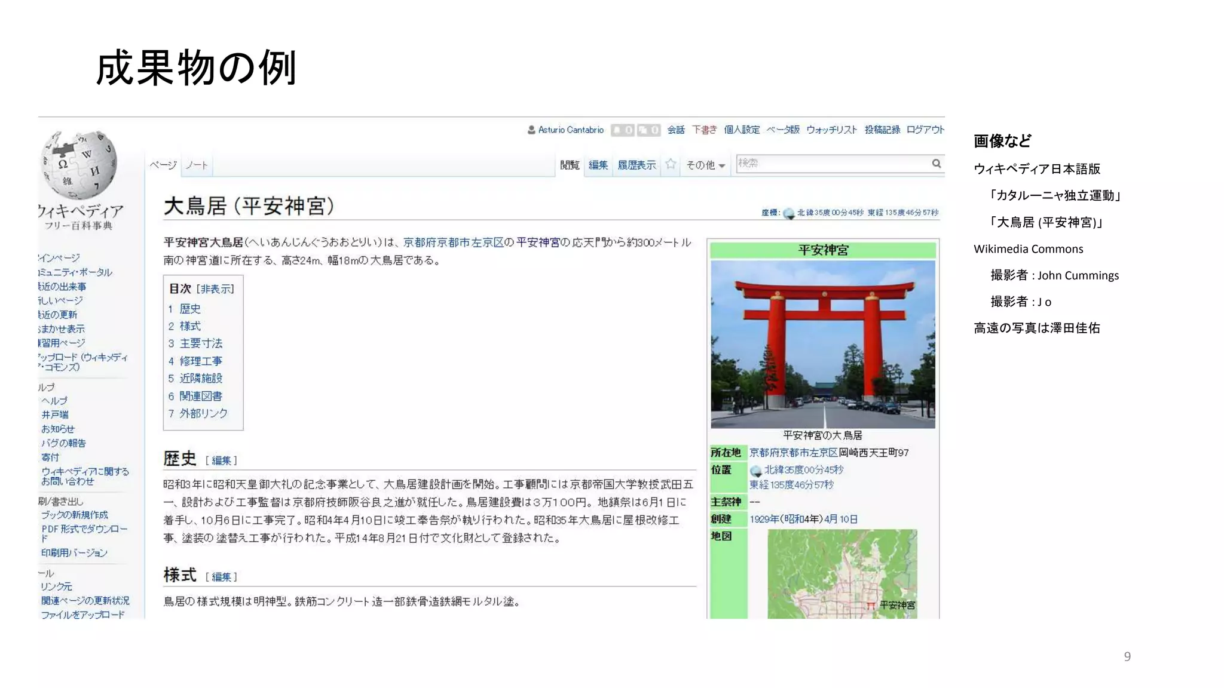Jump to contents entry 7 外部リンク

click(198, 413)
